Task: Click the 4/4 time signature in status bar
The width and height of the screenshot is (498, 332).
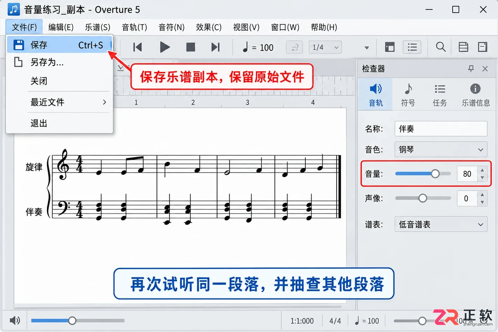Action: tap(335, 321)
